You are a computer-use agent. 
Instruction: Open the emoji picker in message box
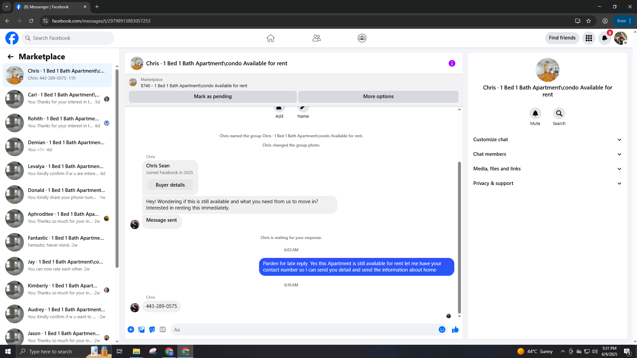click(442, 329)
